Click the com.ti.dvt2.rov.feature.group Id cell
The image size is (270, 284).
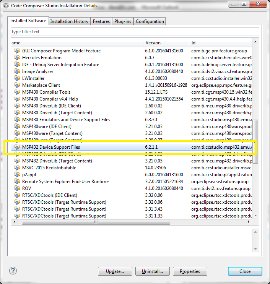[221, 188]
